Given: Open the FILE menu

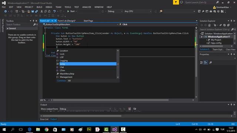Looking at the screenshot, I should click(4, 7).
